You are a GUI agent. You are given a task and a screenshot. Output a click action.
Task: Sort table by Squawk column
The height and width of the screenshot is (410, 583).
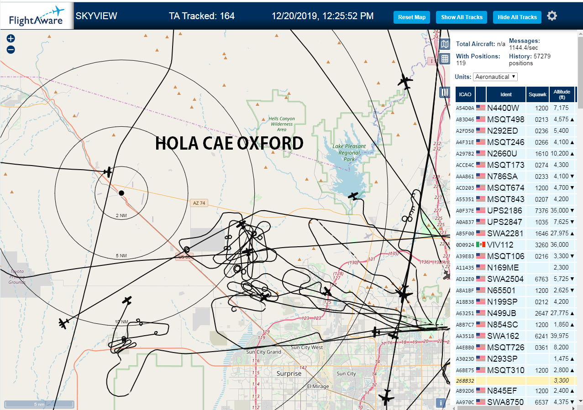537,94
